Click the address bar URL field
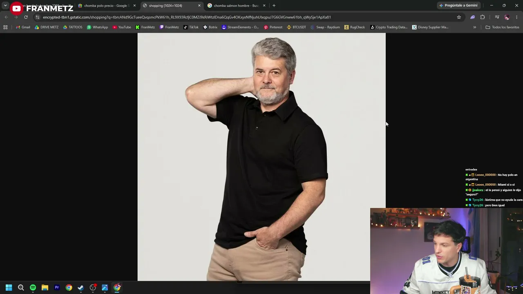The image size is (523, 294). tap(245, 17)
